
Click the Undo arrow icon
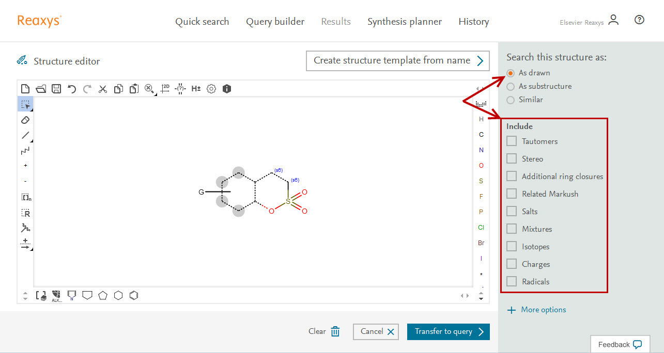(72, 89)
